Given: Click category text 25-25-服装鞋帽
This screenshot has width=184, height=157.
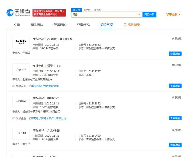Looking at the screenshot, I should pyautogui.click(x=49, y=107).
